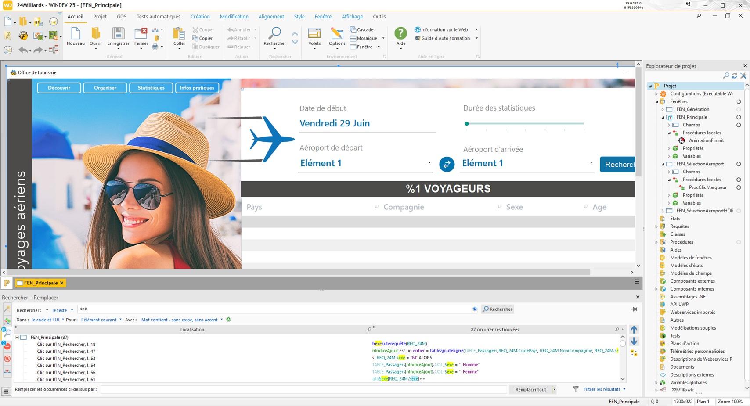Toggle the status circle next to FEN_Principale

[739, 117]
